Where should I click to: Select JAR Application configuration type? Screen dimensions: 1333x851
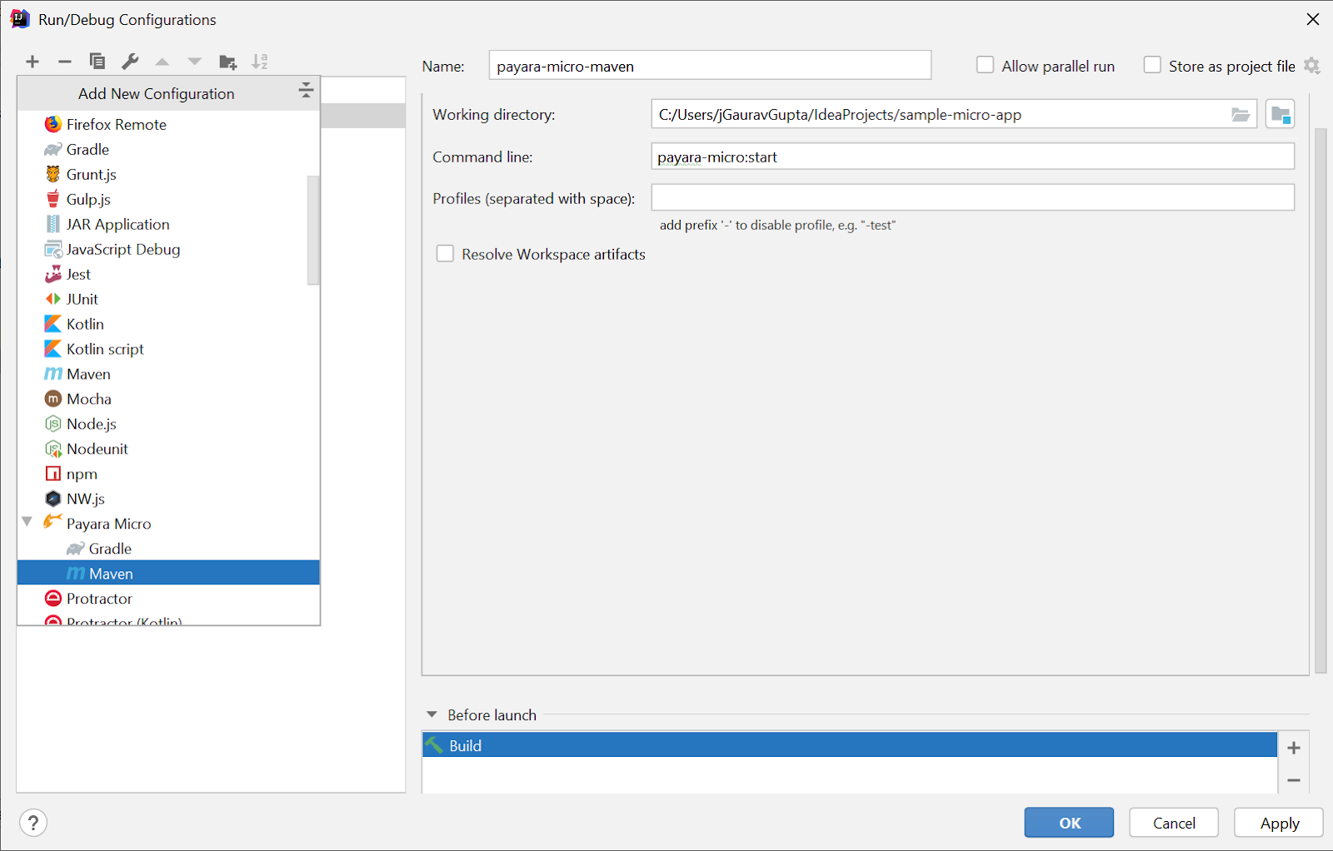tap(168, 224)
